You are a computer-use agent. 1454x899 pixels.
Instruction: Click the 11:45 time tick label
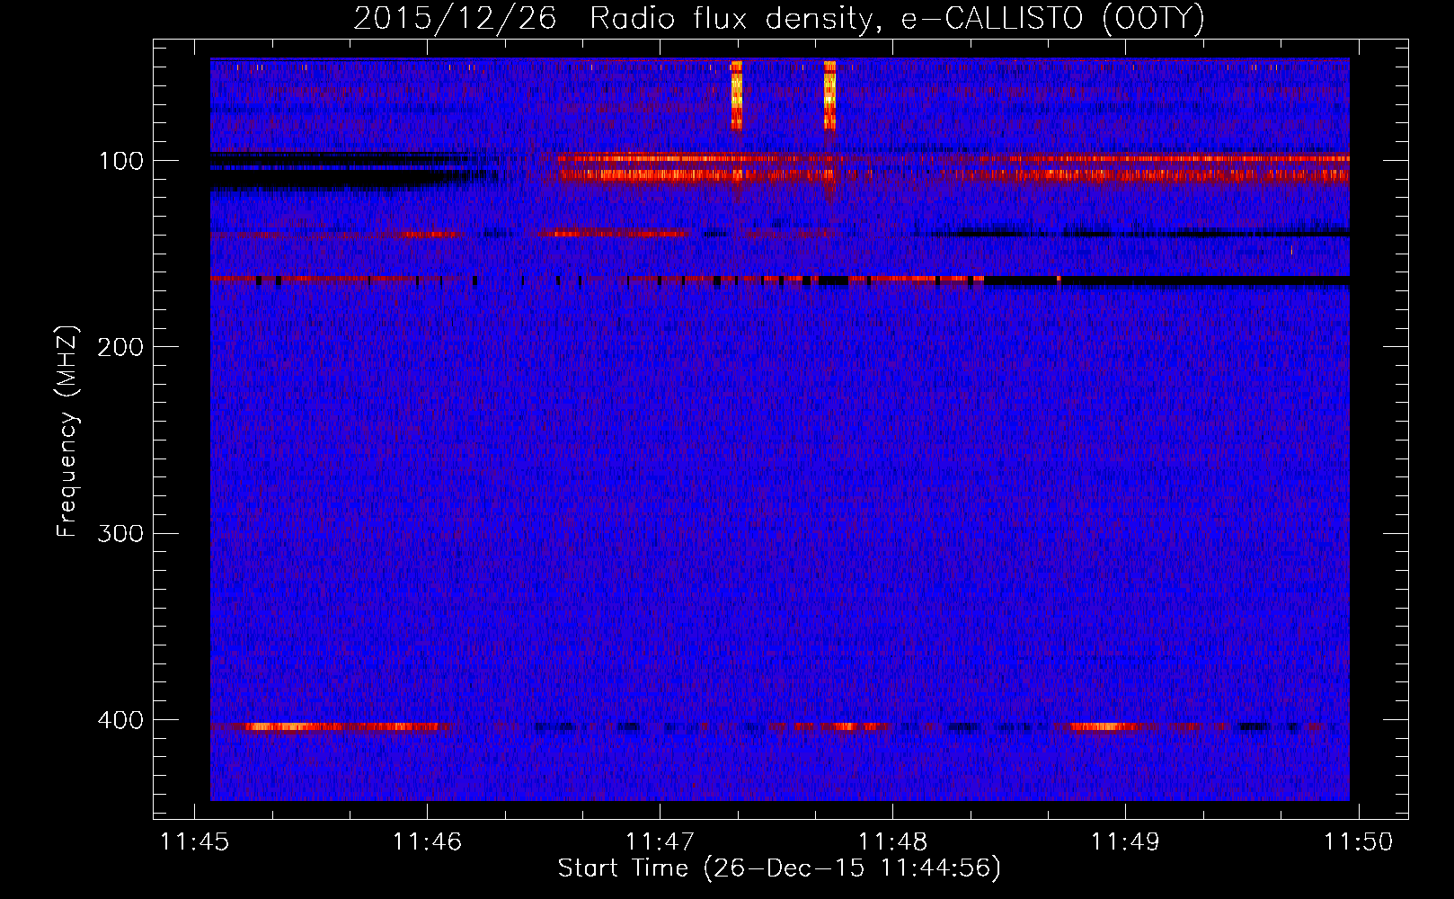pos(194,841)
